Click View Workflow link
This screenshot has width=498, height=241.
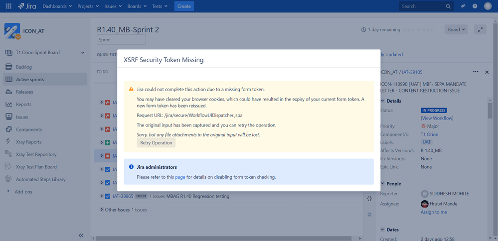pyautogui.click(x=437, y=118)
